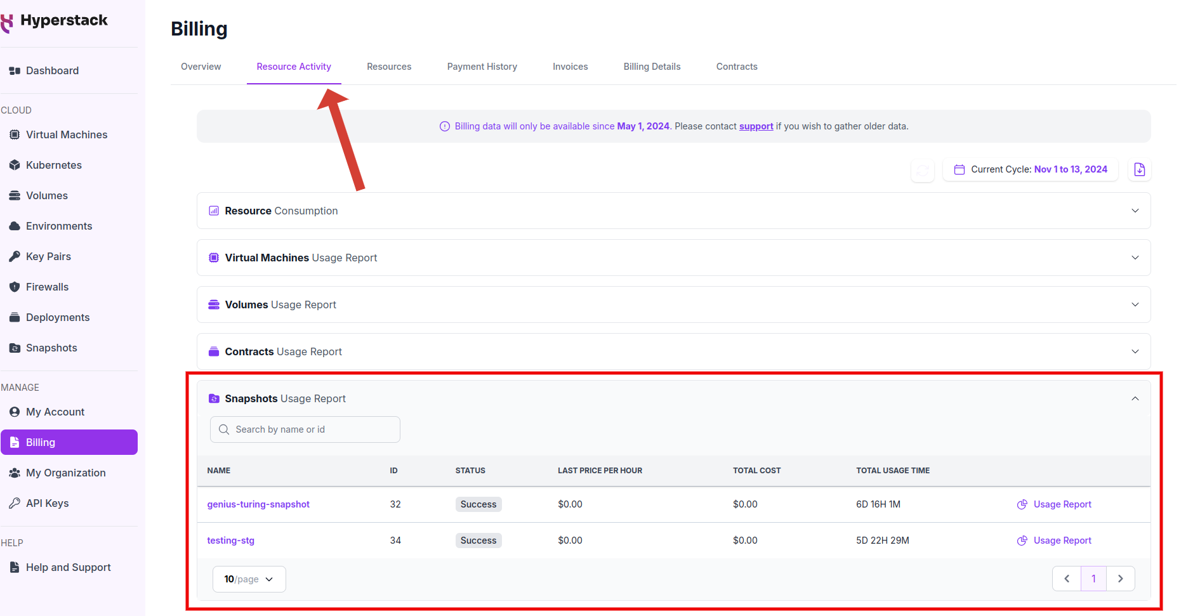Screen dimensions: 1200x616
Task: Click the 6D 16H 1M usage time
Action: point(878,504)
